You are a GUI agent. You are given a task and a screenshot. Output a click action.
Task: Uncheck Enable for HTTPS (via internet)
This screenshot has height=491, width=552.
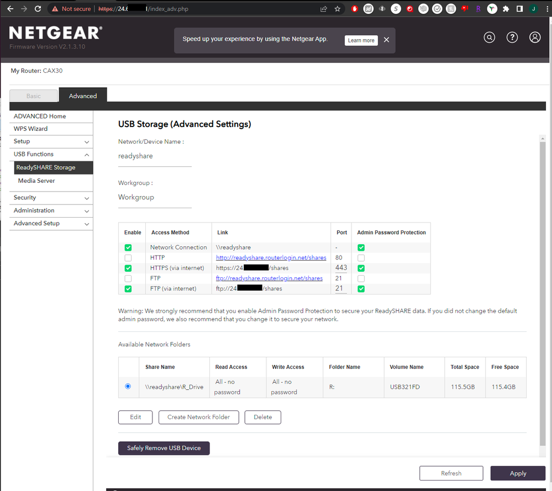(128, 268)
